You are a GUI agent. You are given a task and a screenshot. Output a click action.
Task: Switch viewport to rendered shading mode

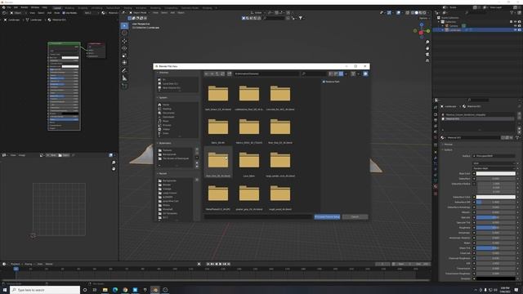coord(424,13)
